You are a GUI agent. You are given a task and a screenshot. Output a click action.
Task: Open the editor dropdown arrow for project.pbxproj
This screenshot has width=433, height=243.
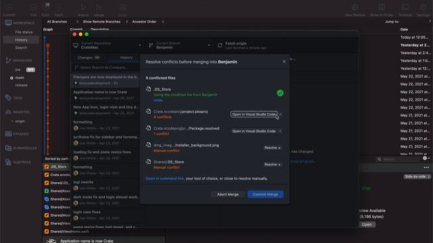click(280, 114)
